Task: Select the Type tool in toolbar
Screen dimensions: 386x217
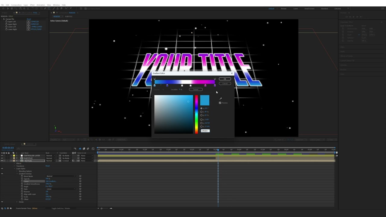Action: [x=49, y=8]
